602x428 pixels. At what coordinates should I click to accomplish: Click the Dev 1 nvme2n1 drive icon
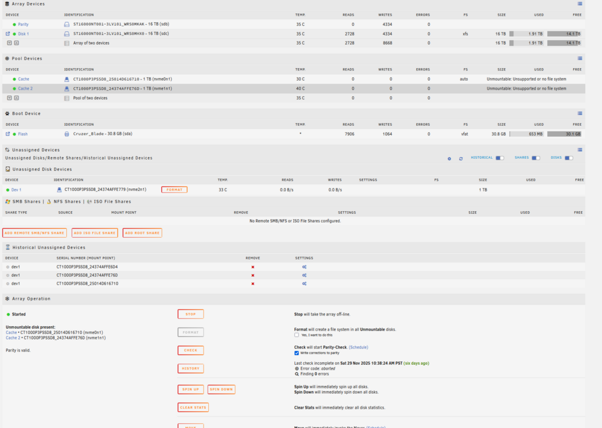pyautogui.click(x=59, y=190)
